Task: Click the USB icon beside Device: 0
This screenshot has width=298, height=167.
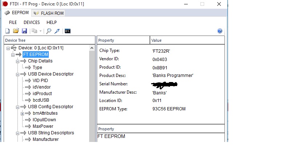Action: tap(14, 48)
